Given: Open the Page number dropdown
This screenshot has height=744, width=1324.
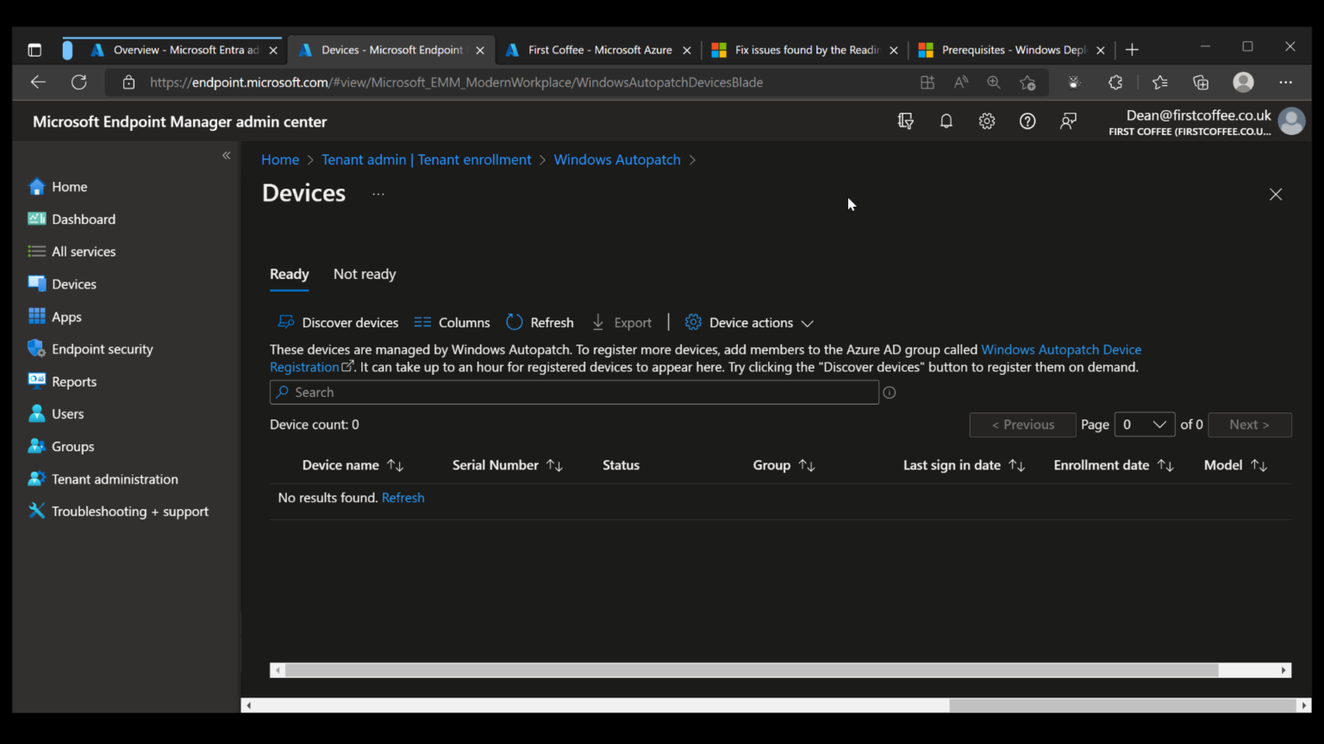Looking at the screenshot, I should 1145,425.
